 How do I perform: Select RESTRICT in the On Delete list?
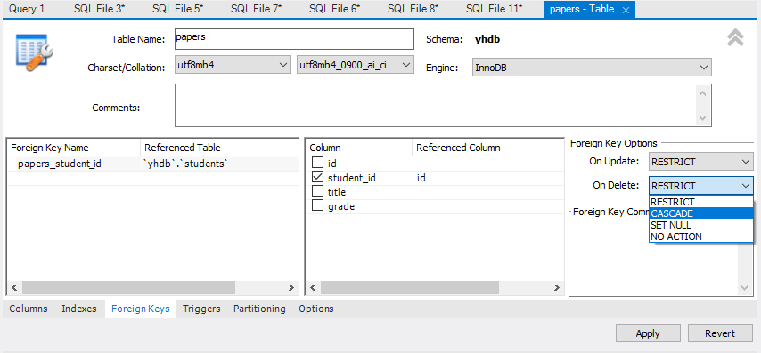pyautogui.click(x=700, y=202)
